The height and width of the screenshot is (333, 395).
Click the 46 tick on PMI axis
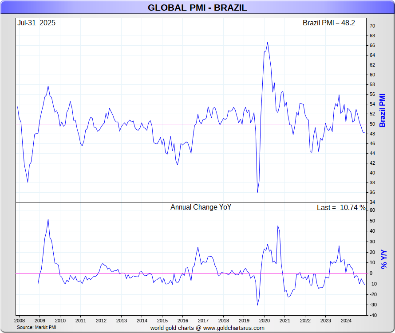[372, 144]
